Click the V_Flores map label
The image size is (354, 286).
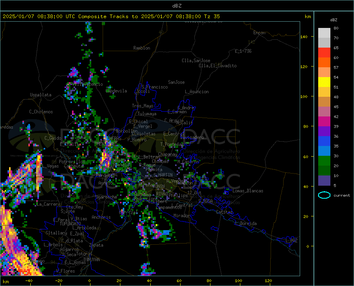65,271
